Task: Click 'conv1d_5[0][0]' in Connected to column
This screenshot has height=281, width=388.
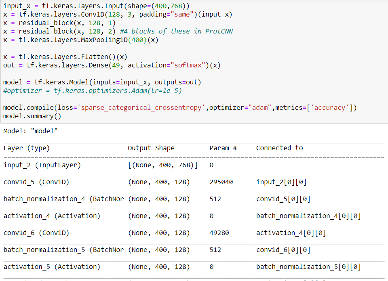Action: point(283,199)
